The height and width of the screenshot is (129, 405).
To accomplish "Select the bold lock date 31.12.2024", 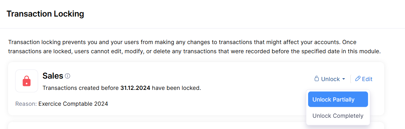I will click(135, 88).
